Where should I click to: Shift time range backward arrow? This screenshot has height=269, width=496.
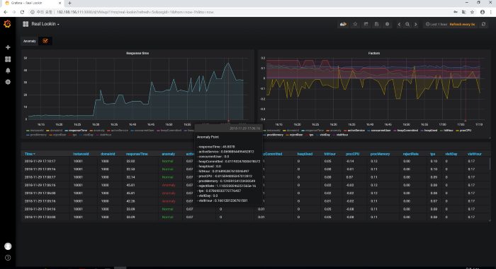pyautogui.click(x=399, y=24)
